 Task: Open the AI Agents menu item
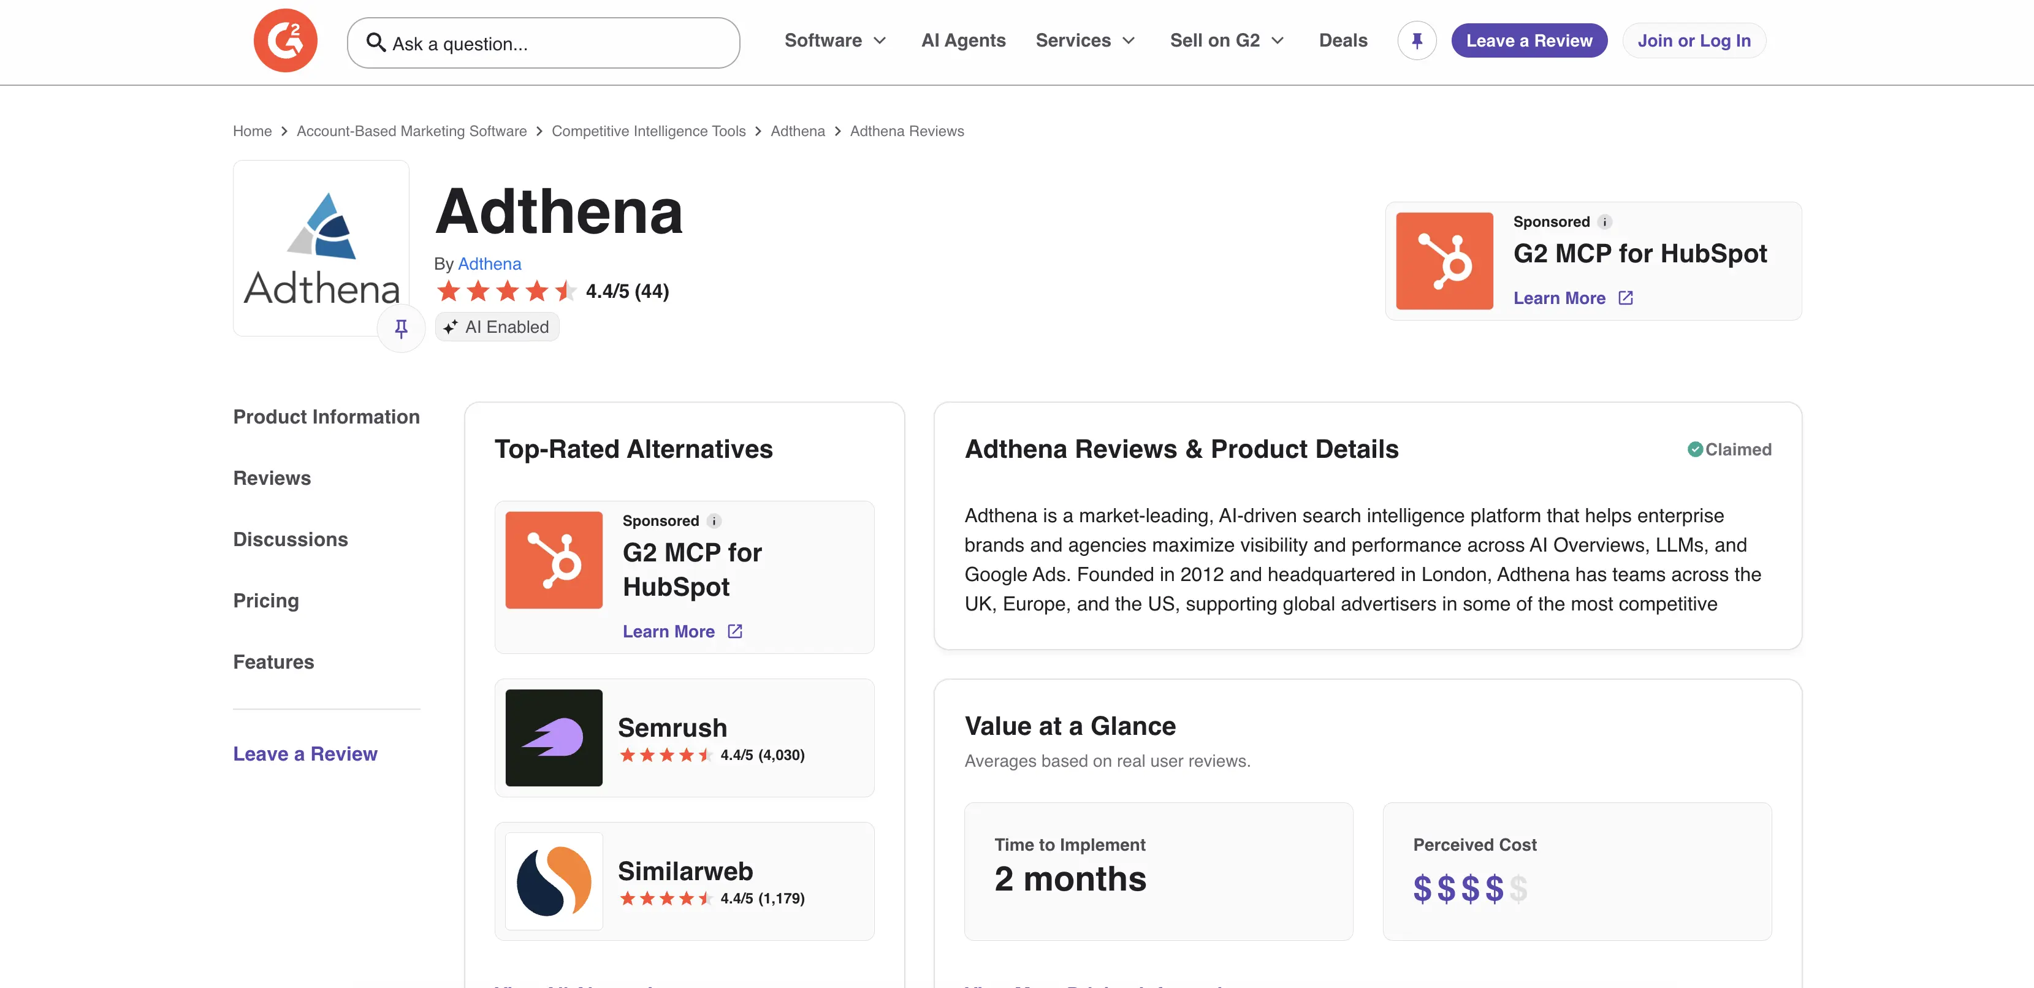point(963,40)
